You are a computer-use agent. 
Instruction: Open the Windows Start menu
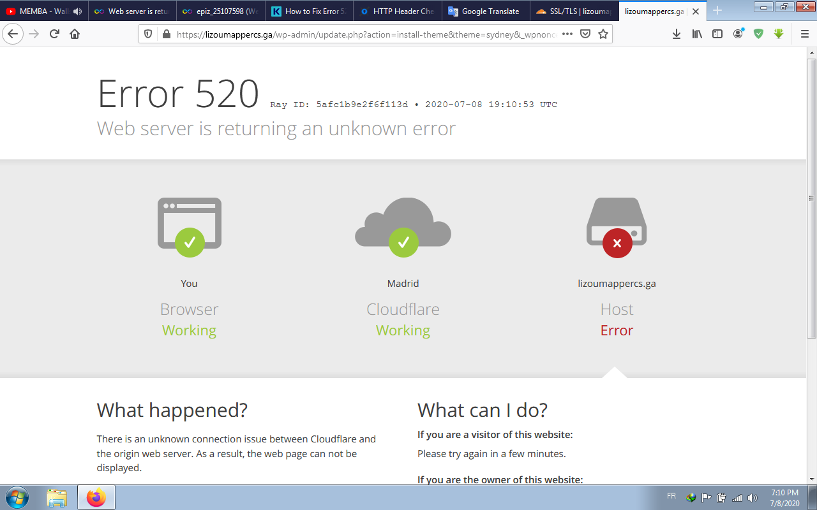click(17, 497)
